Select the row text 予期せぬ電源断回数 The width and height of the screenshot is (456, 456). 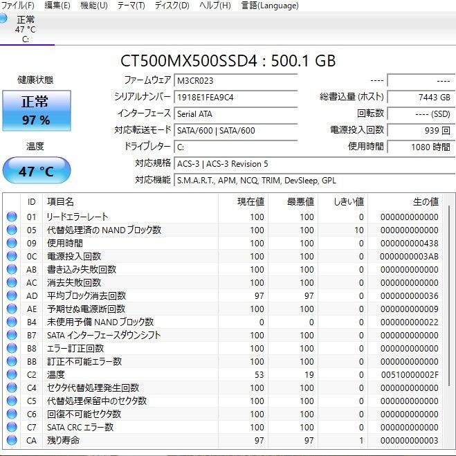click(x=86, y=309)
